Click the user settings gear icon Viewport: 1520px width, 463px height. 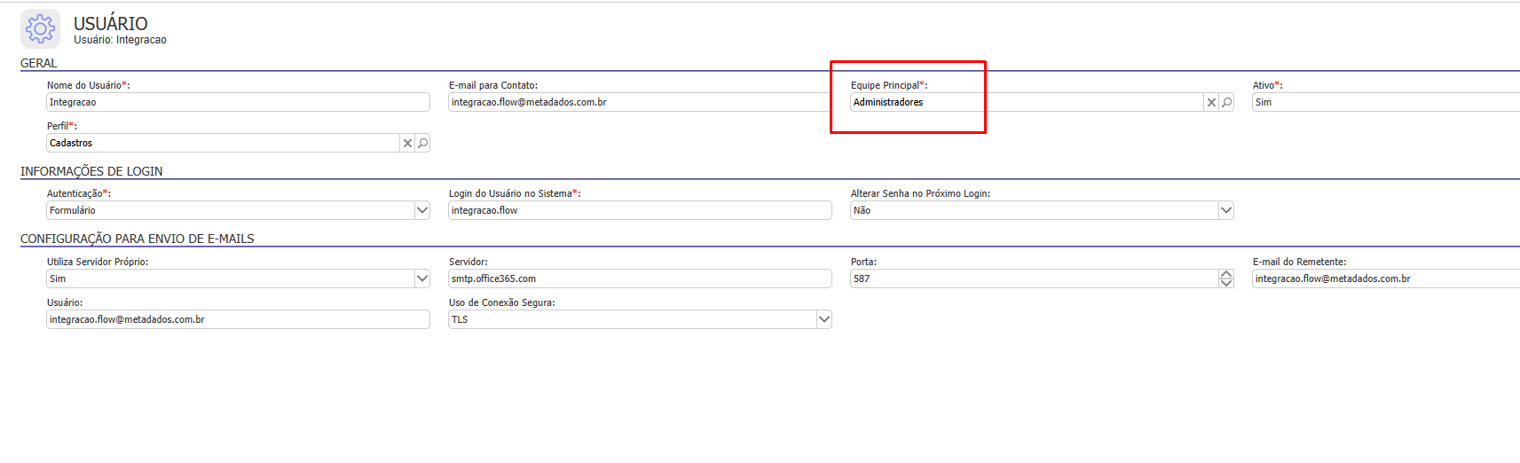tap(40, 29)
